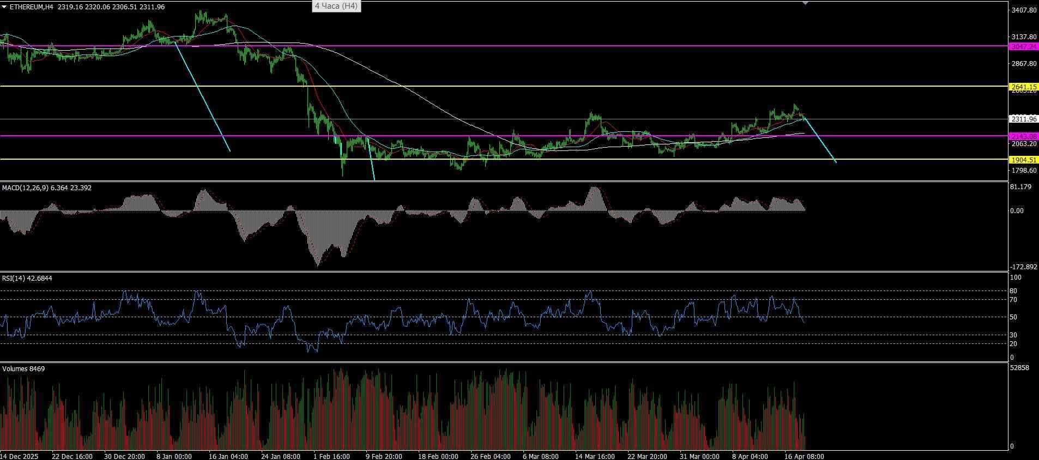Select the magenta 2143.08 price label
The height and width of the screenshot is (460, 1039).
1023,136
